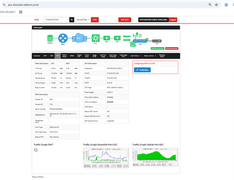This screenshot has height=180, width=234.
Task: Click the Status ONT value New Version
Action: coord(54,137)
